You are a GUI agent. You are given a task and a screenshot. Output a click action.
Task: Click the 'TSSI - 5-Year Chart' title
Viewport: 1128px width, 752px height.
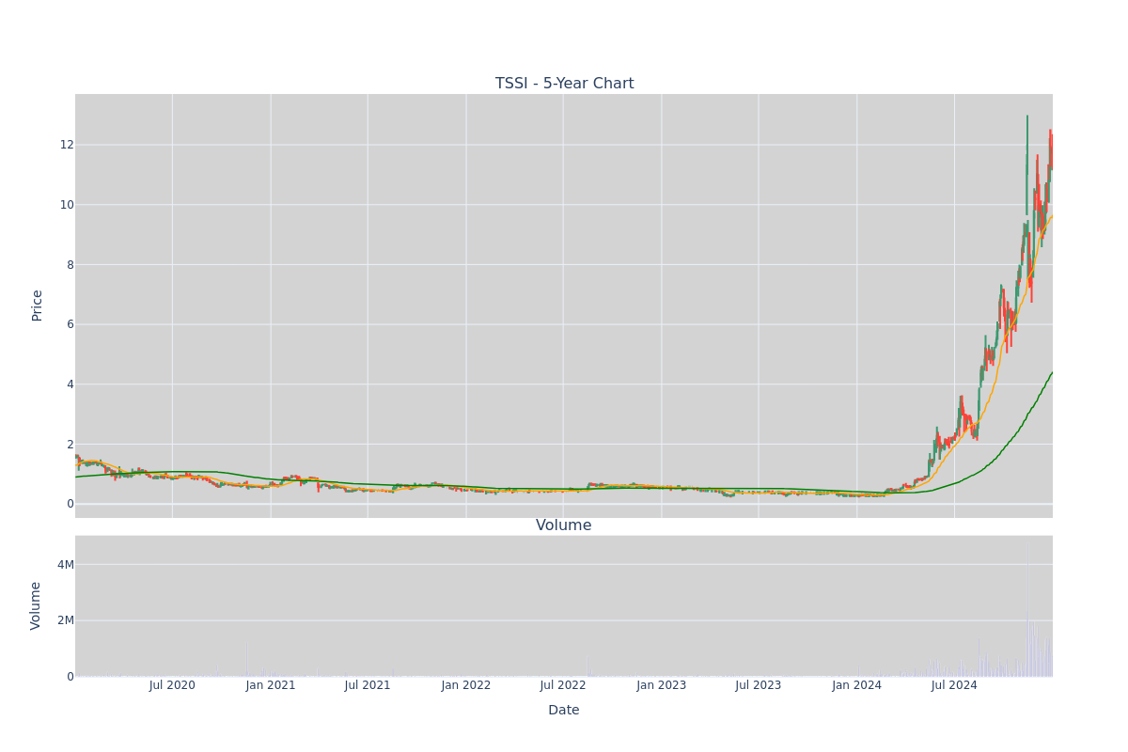[x=564, y=84]
